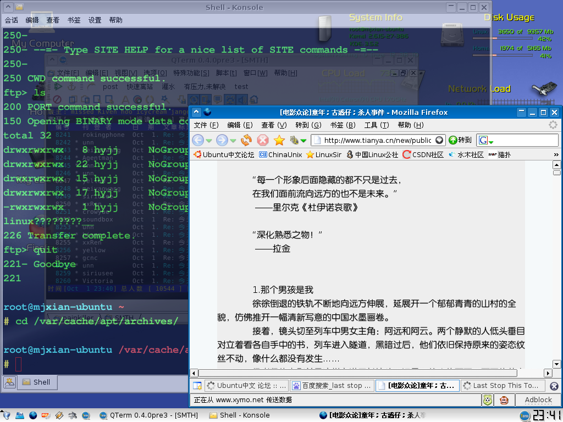The width and height of the screenshot is (563, 422).
Task: Open a new tab with the tab-bar icon
Action: (x=197, y=386)
